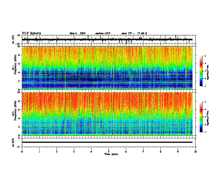Click the "ch.3(V)" axis label
220x170 pixels.
[13, 143]
